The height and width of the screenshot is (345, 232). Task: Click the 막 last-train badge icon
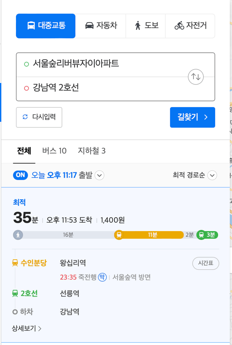coord(102,277)
